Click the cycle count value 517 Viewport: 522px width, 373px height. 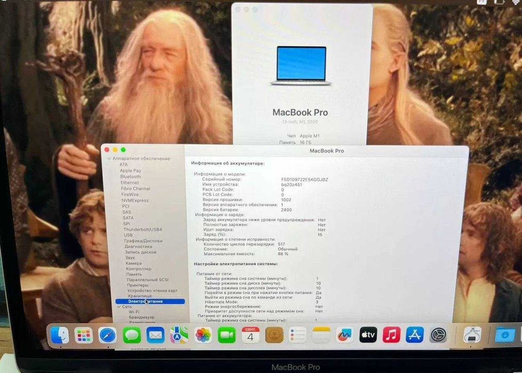point(282,244)
